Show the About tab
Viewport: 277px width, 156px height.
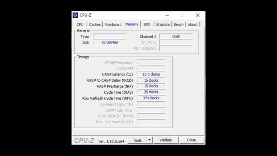(193, 25)
